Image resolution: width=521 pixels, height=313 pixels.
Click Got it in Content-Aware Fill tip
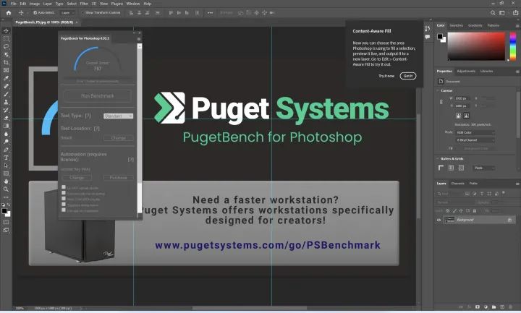[409, 76]
